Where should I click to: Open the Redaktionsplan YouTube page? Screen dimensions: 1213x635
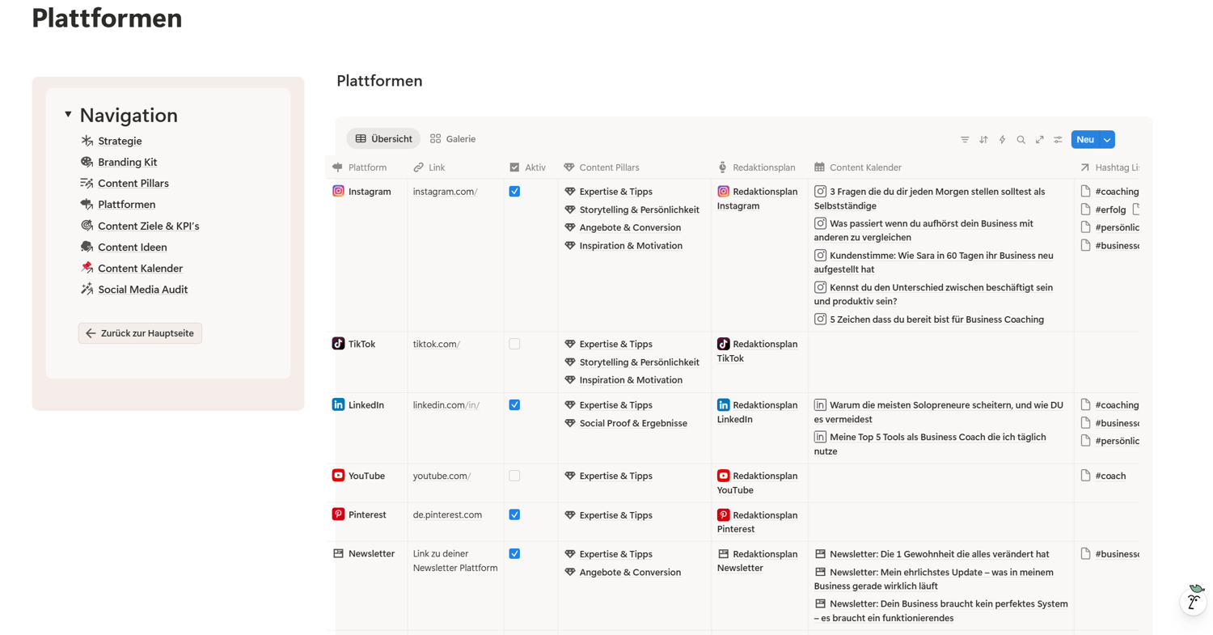pyautogui.click(x=757, y=483)
